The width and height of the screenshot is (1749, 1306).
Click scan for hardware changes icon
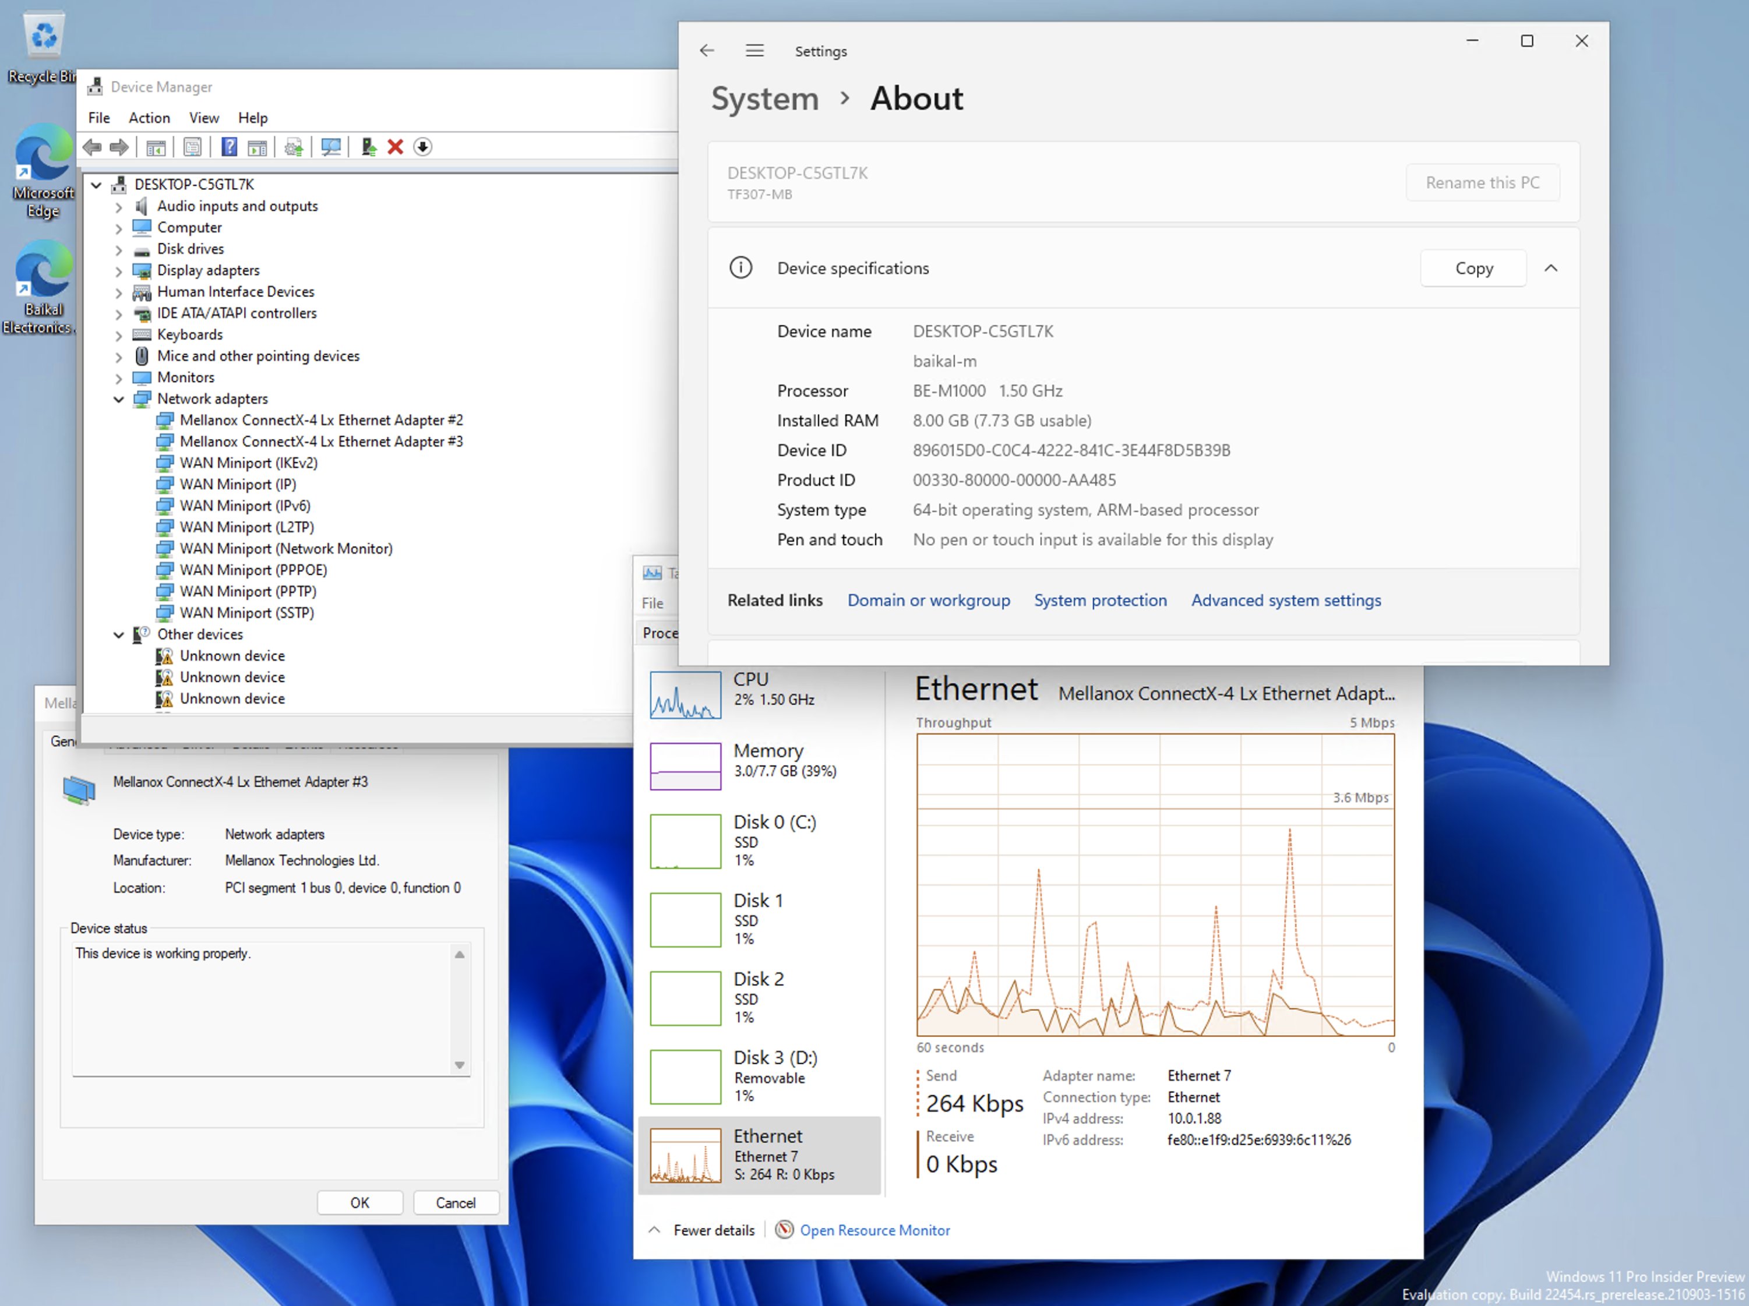330,147
